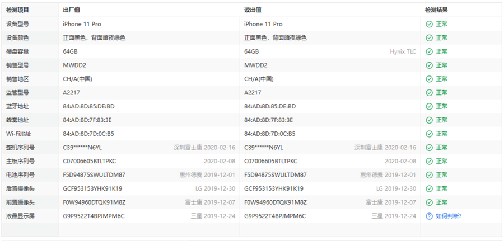504x241 pixels.
Task: Click read value F0W94960DTQK91M8Z
Action: pos(276,202)
